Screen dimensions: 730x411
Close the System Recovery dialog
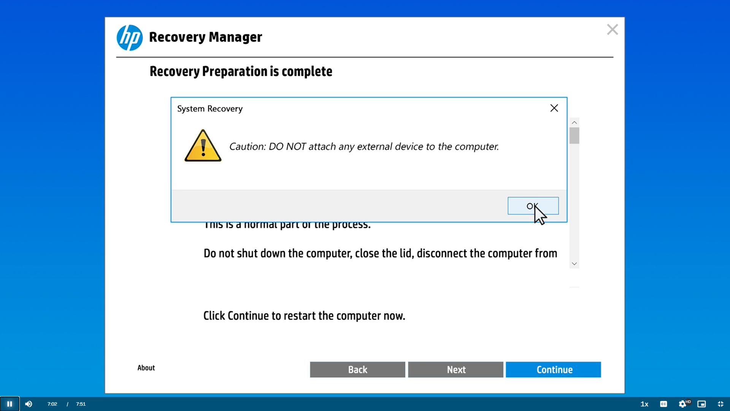coord(554,108)
